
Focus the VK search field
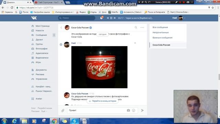(77, 18)
